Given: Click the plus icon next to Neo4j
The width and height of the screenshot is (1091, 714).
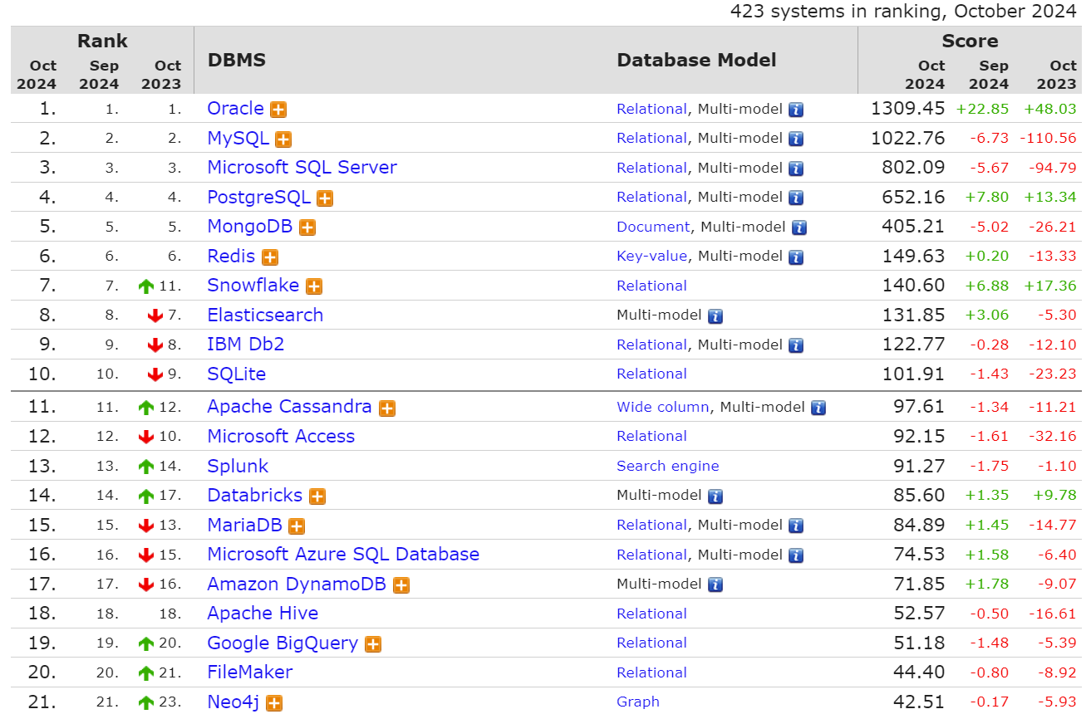Looking at the screenshot, I should click(x=274, y=703).
